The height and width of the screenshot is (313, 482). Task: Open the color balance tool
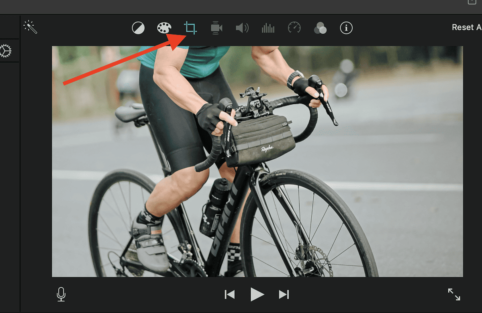click(x=138, y=28)
